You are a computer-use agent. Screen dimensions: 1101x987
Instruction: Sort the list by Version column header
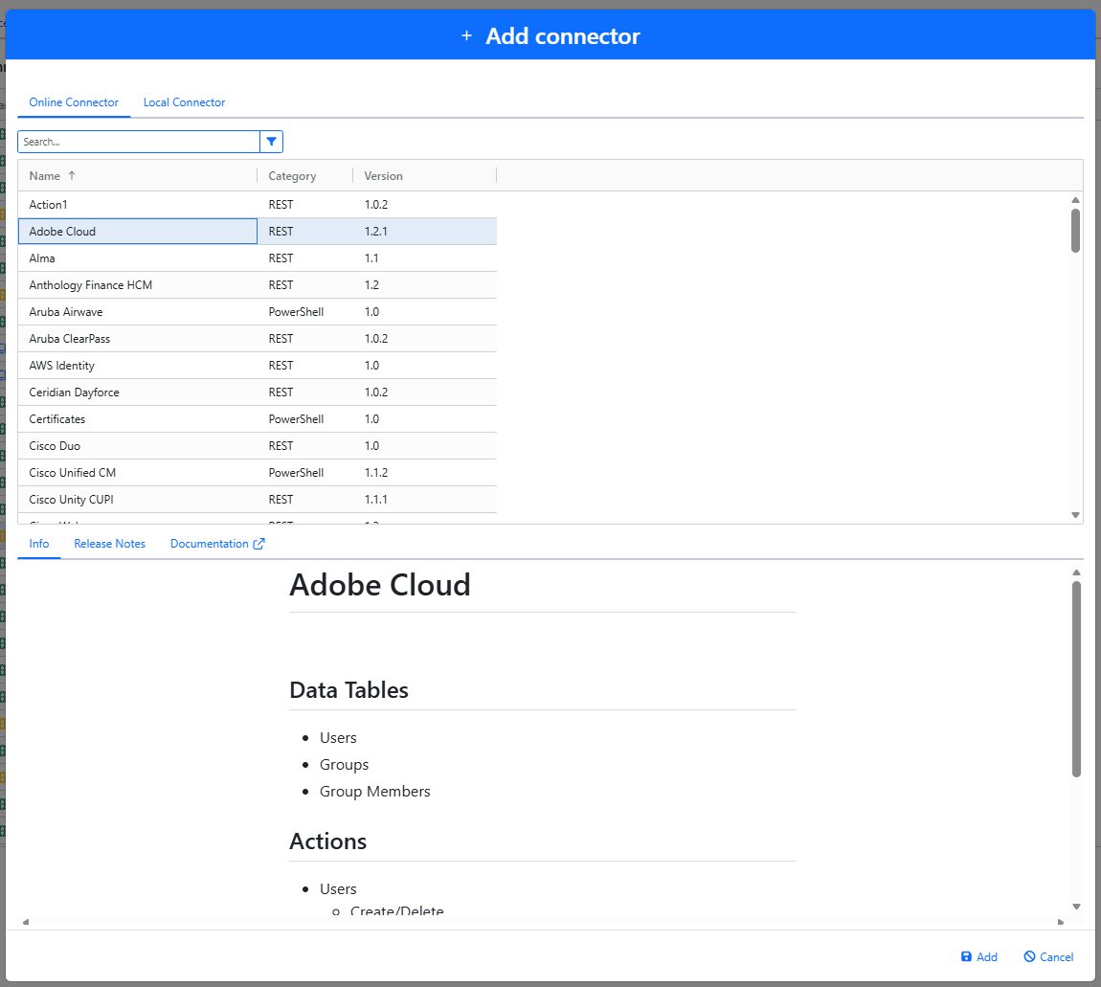tap(383, 175)
